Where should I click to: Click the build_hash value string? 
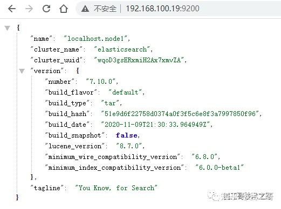pyautogui.click(x=180, y=114)
